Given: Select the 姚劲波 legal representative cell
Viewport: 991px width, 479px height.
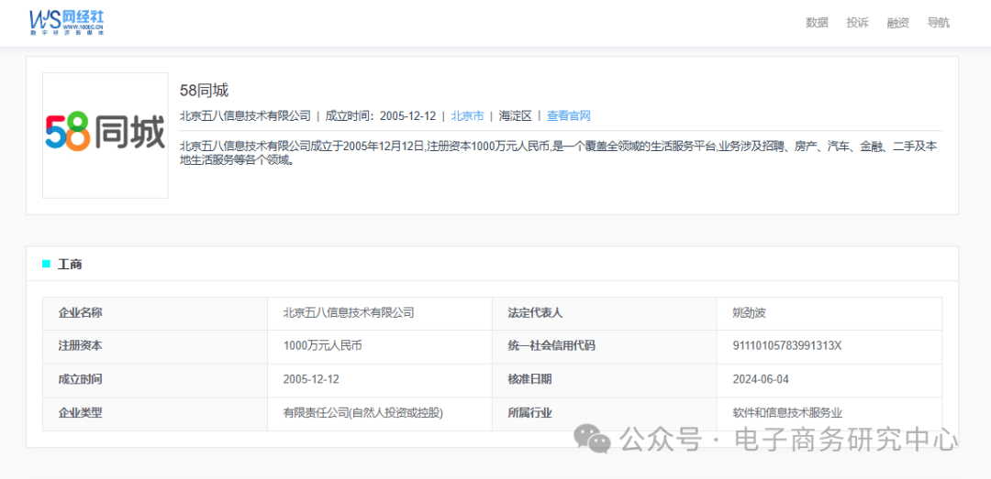Looking at the screenshot, I should tap(830, 313).
